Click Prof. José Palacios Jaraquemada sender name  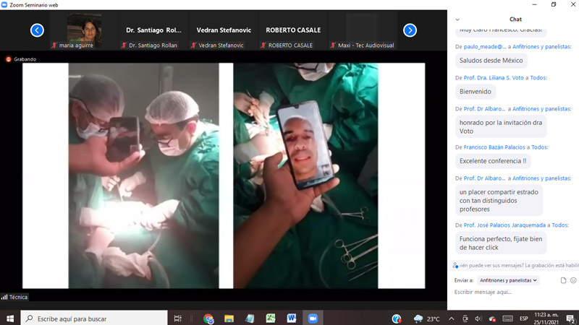coord(504,225)
